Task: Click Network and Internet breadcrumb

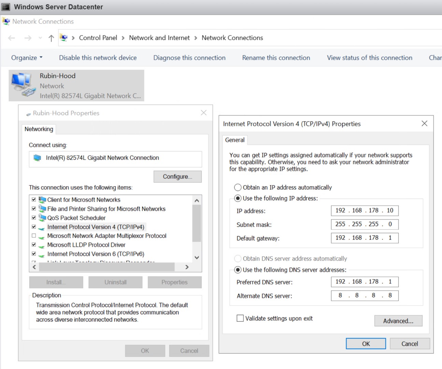Action: tap(159, 38)
